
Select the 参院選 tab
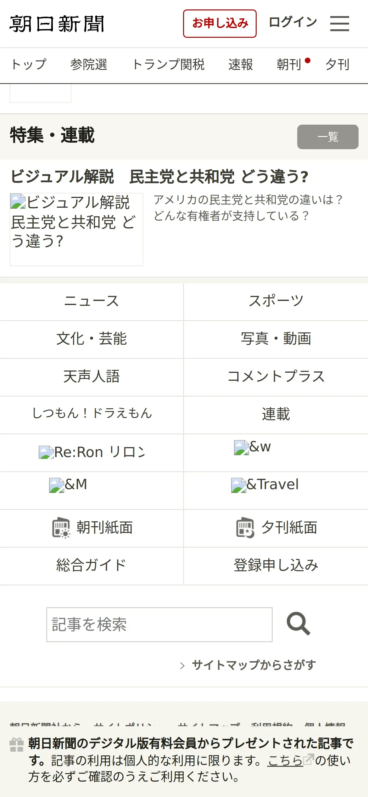pyautogui.click(x=89, y=65)
